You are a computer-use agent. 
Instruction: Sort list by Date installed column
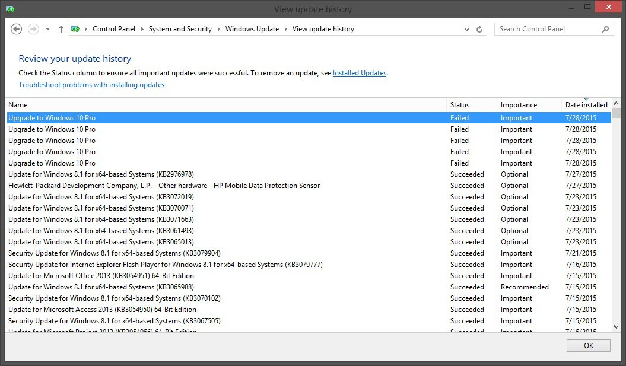586,105
